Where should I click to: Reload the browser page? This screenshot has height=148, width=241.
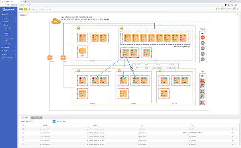tap(8, 5)
